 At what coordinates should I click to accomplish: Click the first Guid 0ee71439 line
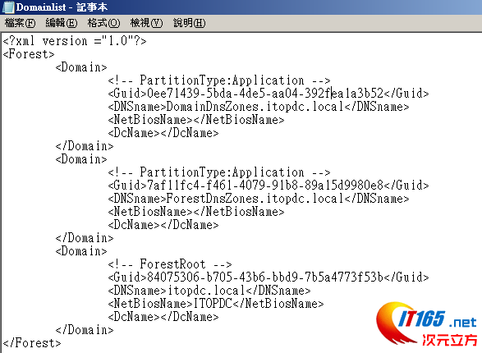click(x=269, y=94)
